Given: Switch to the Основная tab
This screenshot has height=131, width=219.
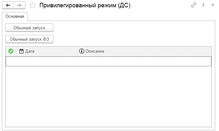Looking at the screenshot, I should [15, 16].
